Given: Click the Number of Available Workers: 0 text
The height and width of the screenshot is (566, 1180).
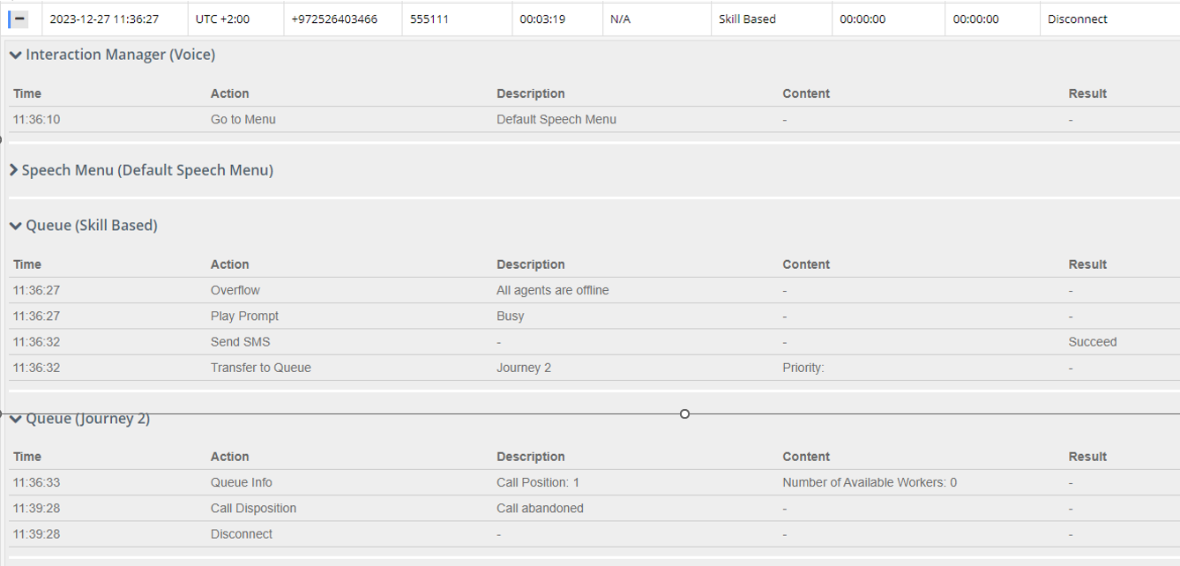Looking at the screenshot, I should pos(870,483).
